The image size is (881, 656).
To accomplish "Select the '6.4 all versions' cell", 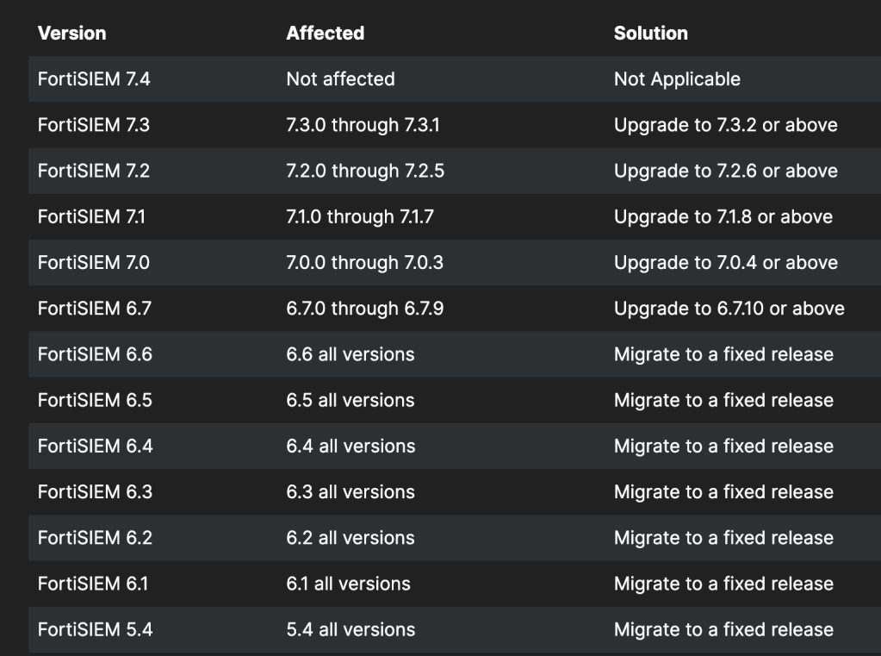I will click(x=351, y=446).
